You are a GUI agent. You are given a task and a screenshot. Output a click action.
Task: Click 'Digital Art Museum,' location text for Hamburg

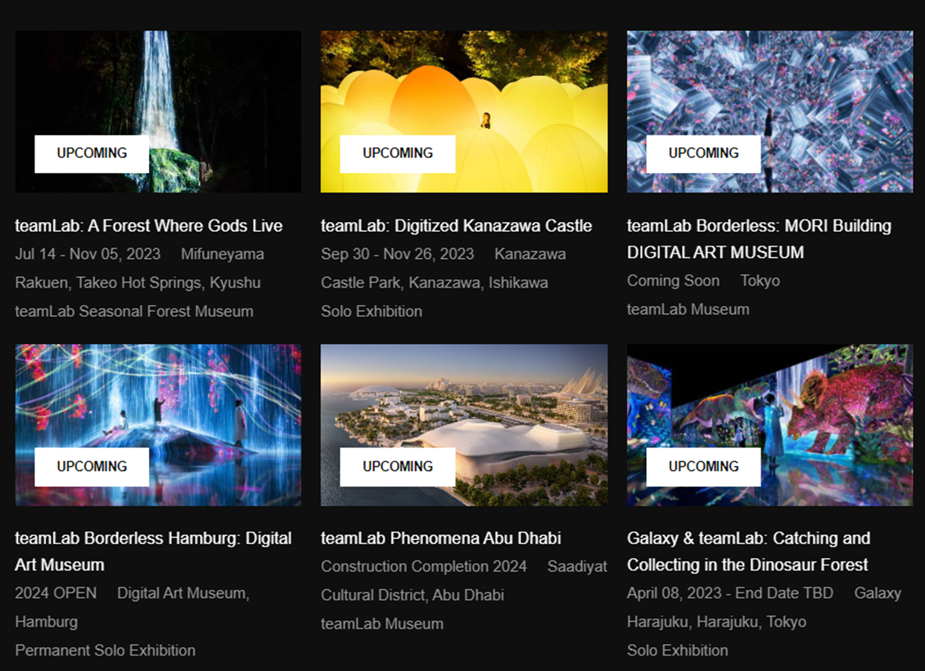[x=183, y=593]
